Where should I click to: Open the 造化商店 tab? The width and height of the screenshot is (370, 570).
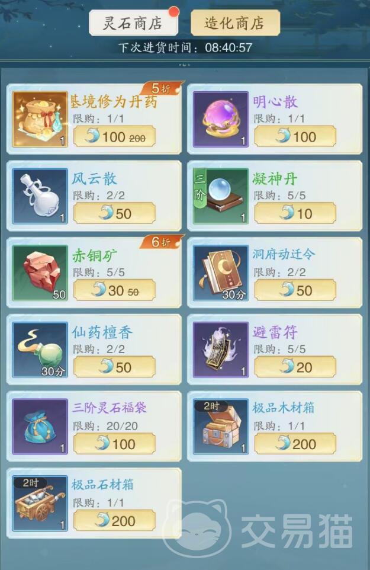(x=235, y=23)
